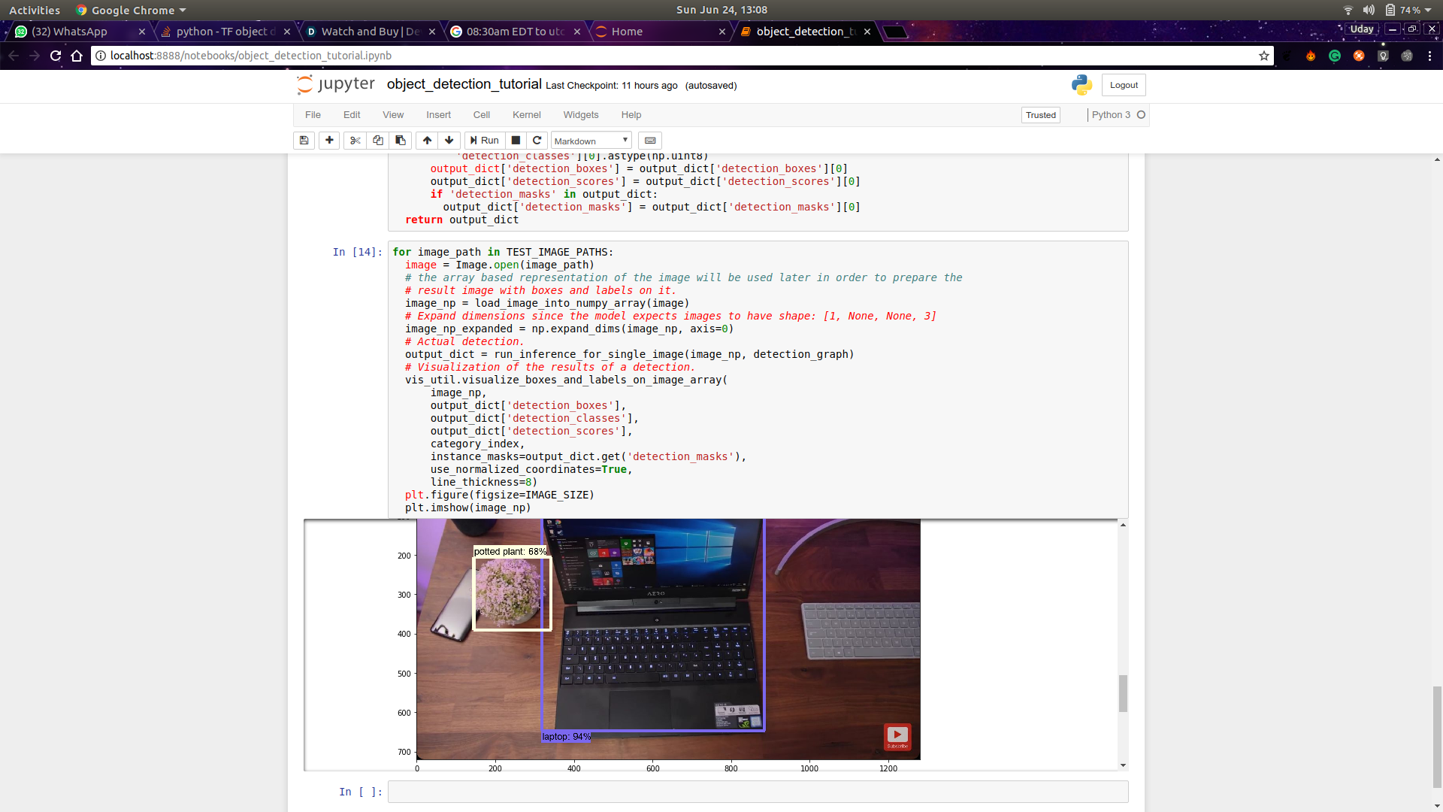Click the Logout button
This screenshot has width=1443, height=812.
tap(1124, 85)
